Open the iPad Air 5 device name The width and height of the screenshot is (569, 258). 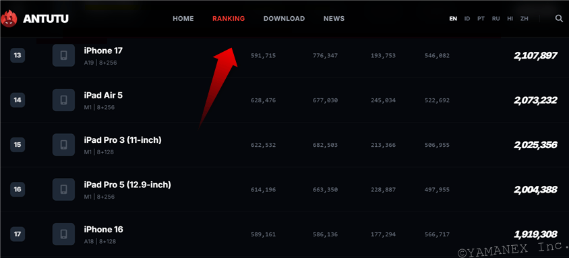tap(103, 95)
